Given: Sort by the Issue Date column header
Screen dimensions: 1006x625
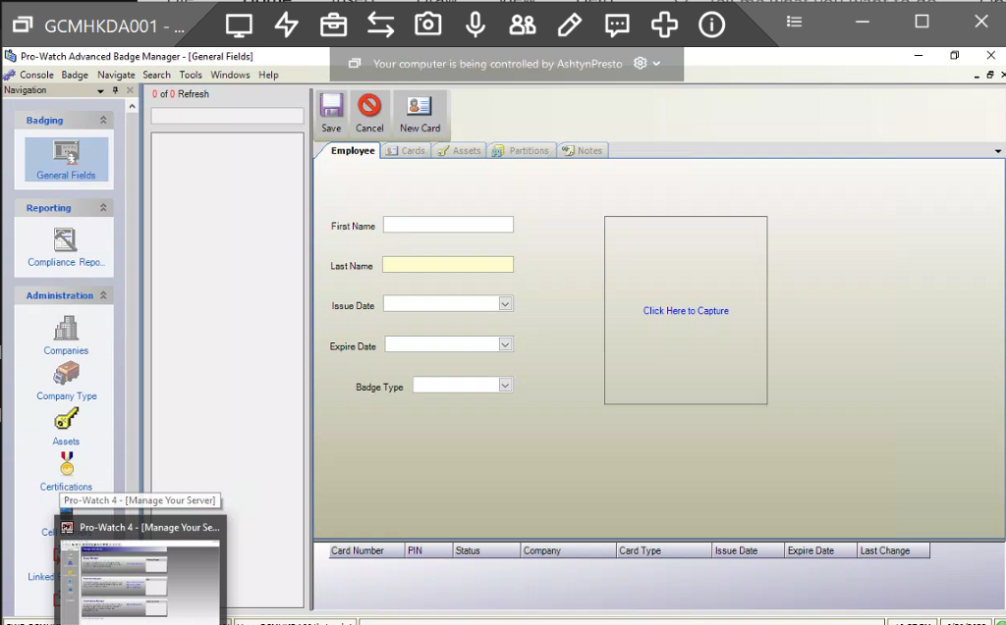Looking at the screenshot, I should point(748,550).
